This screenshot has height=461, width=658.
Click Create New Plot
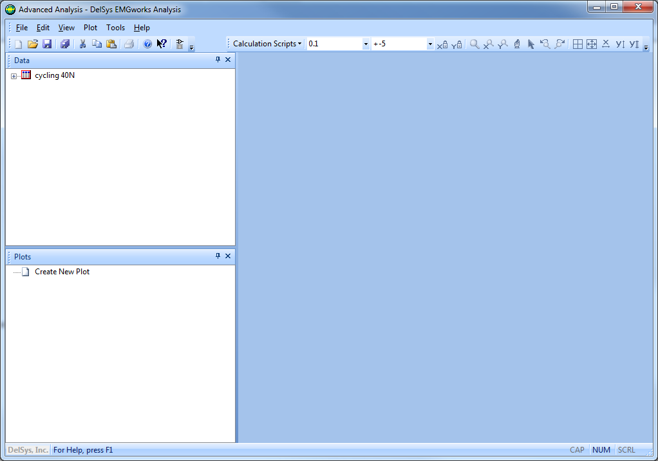[x=62, y=272]
